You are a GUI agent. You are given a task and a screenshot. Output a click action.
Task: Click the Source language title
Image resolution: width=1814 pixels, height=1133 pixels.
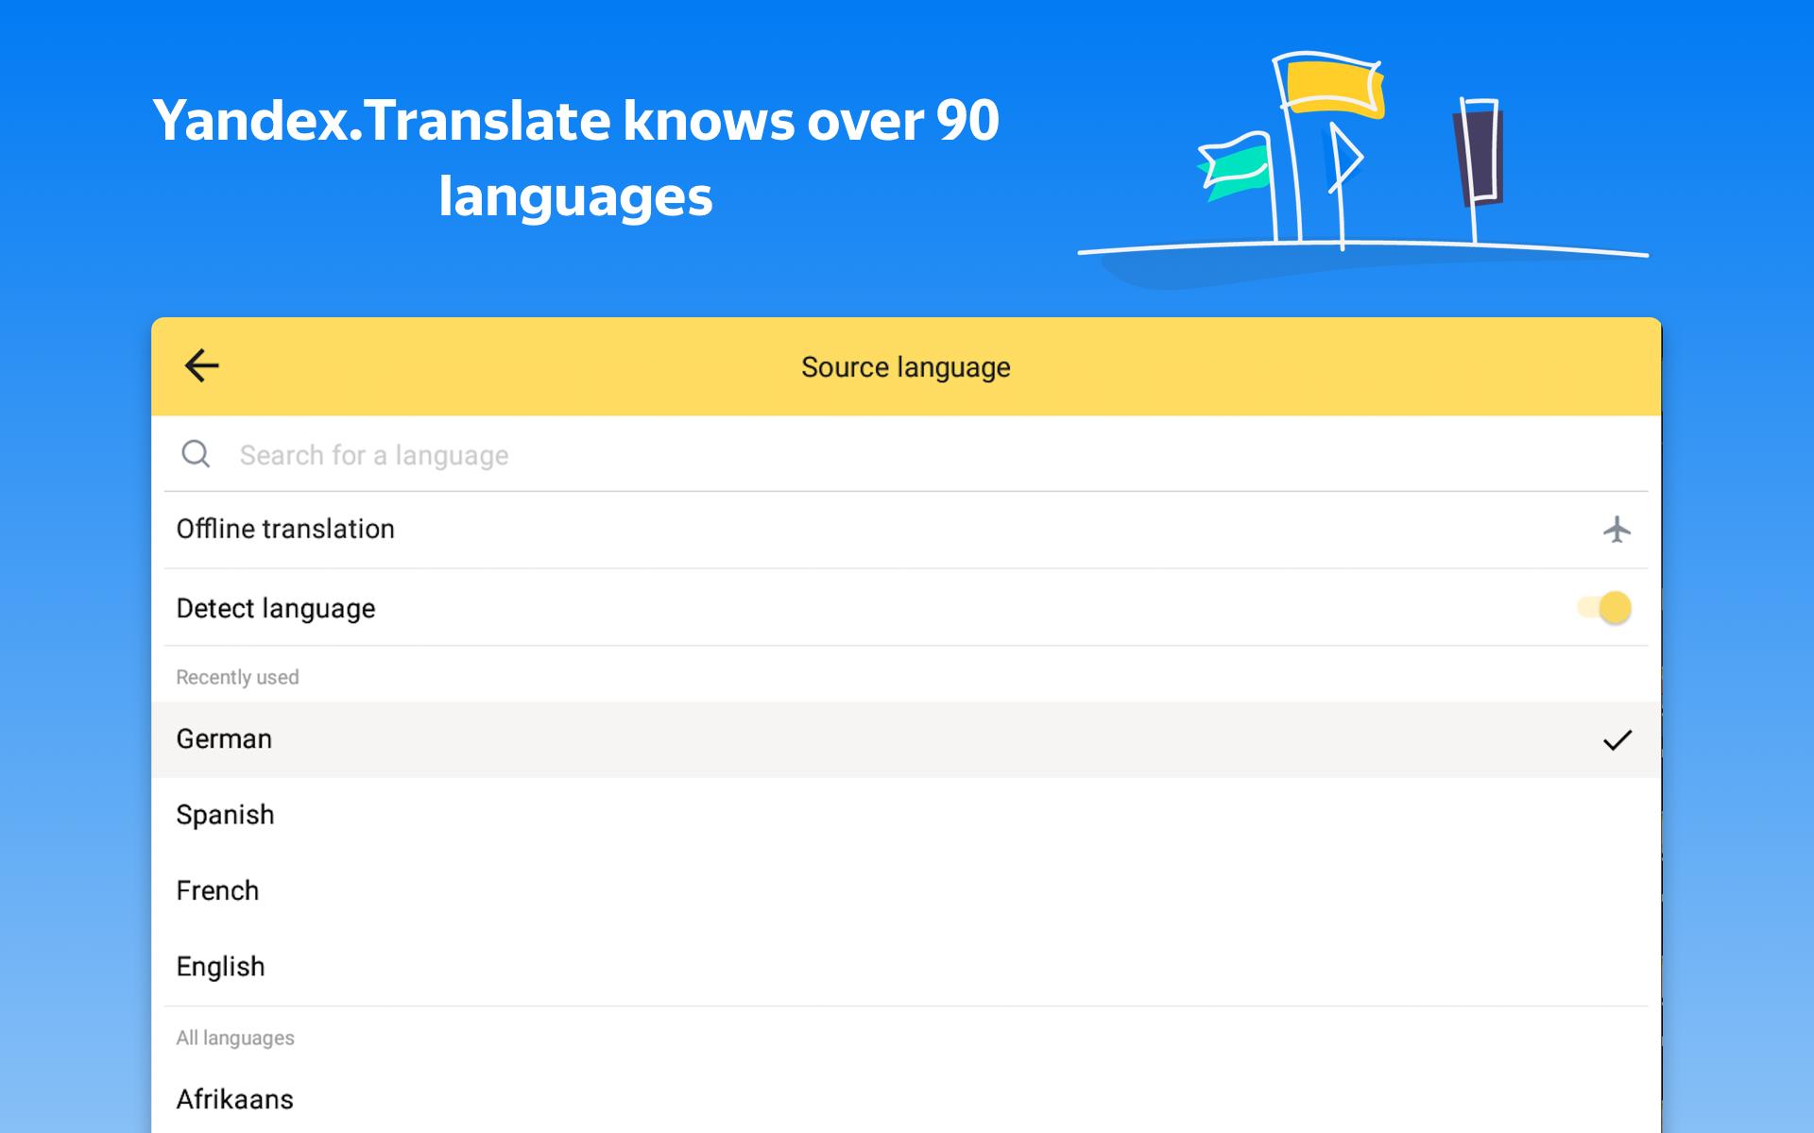904,366
